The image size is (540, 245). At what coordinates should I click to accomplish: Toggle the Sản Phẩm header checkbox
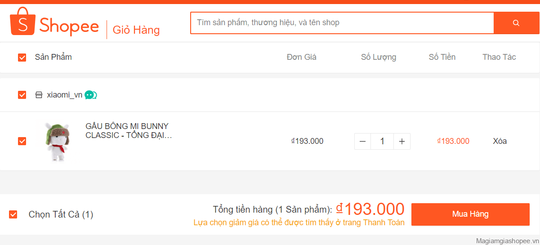(x=22, y=58)
